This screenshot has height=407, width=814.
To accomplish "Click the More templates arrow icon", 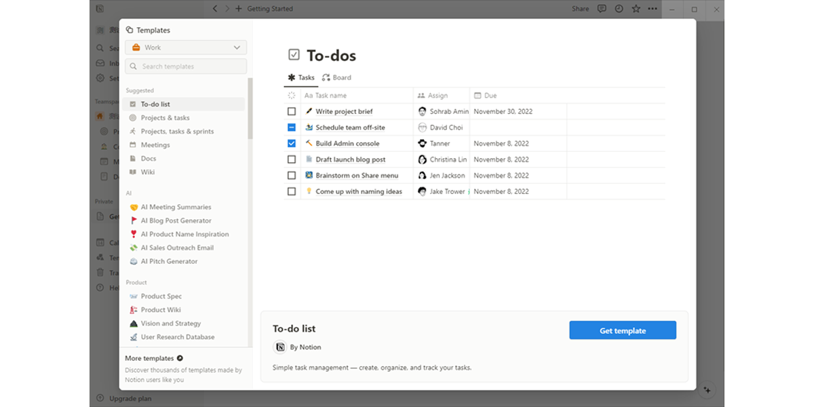I will [x=180, y=358].
